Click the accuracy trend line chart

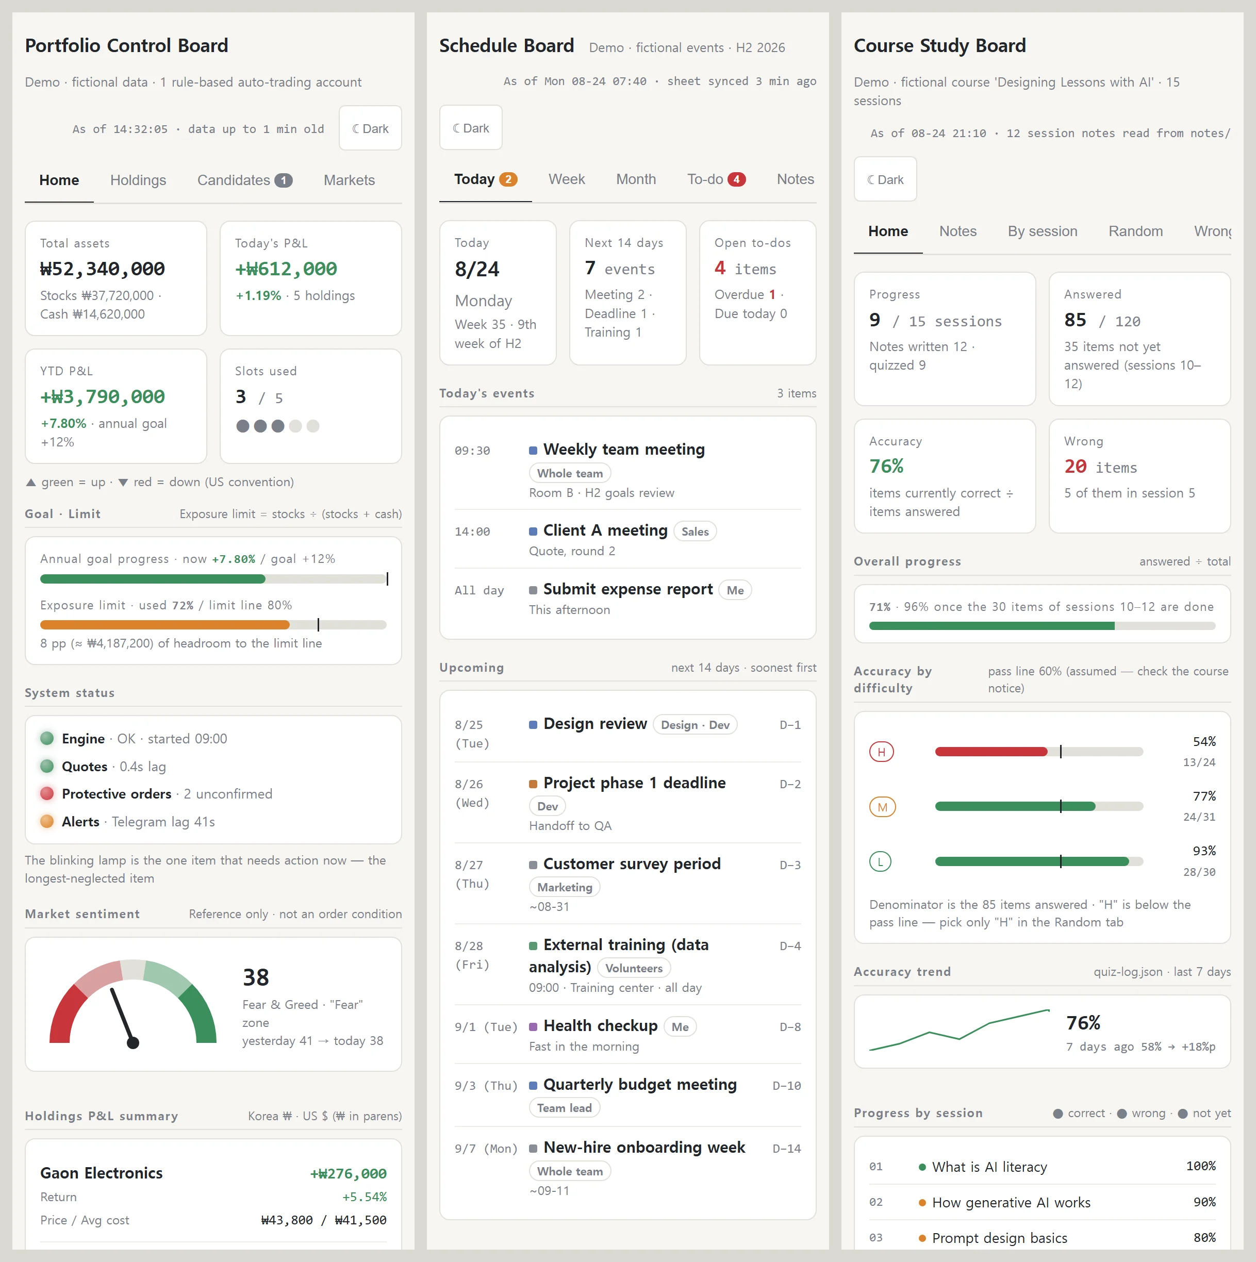point(960,1030)
